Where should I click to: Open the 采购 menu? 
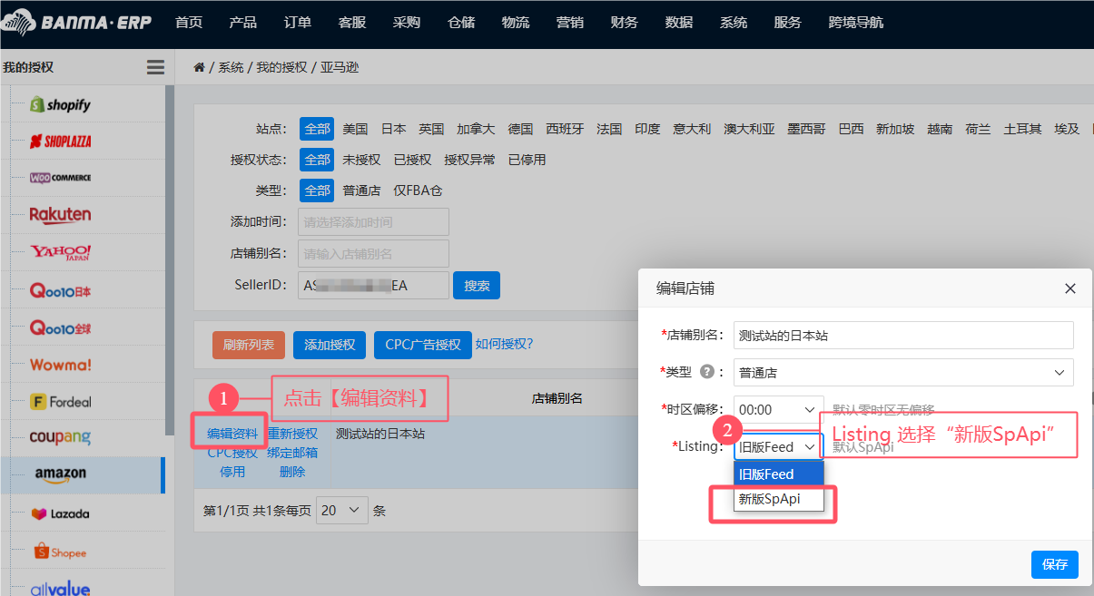407,23
